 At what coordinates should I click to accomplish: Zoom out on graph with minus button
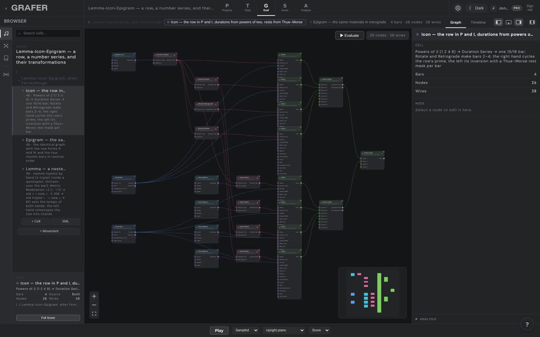tap(94, 305)
